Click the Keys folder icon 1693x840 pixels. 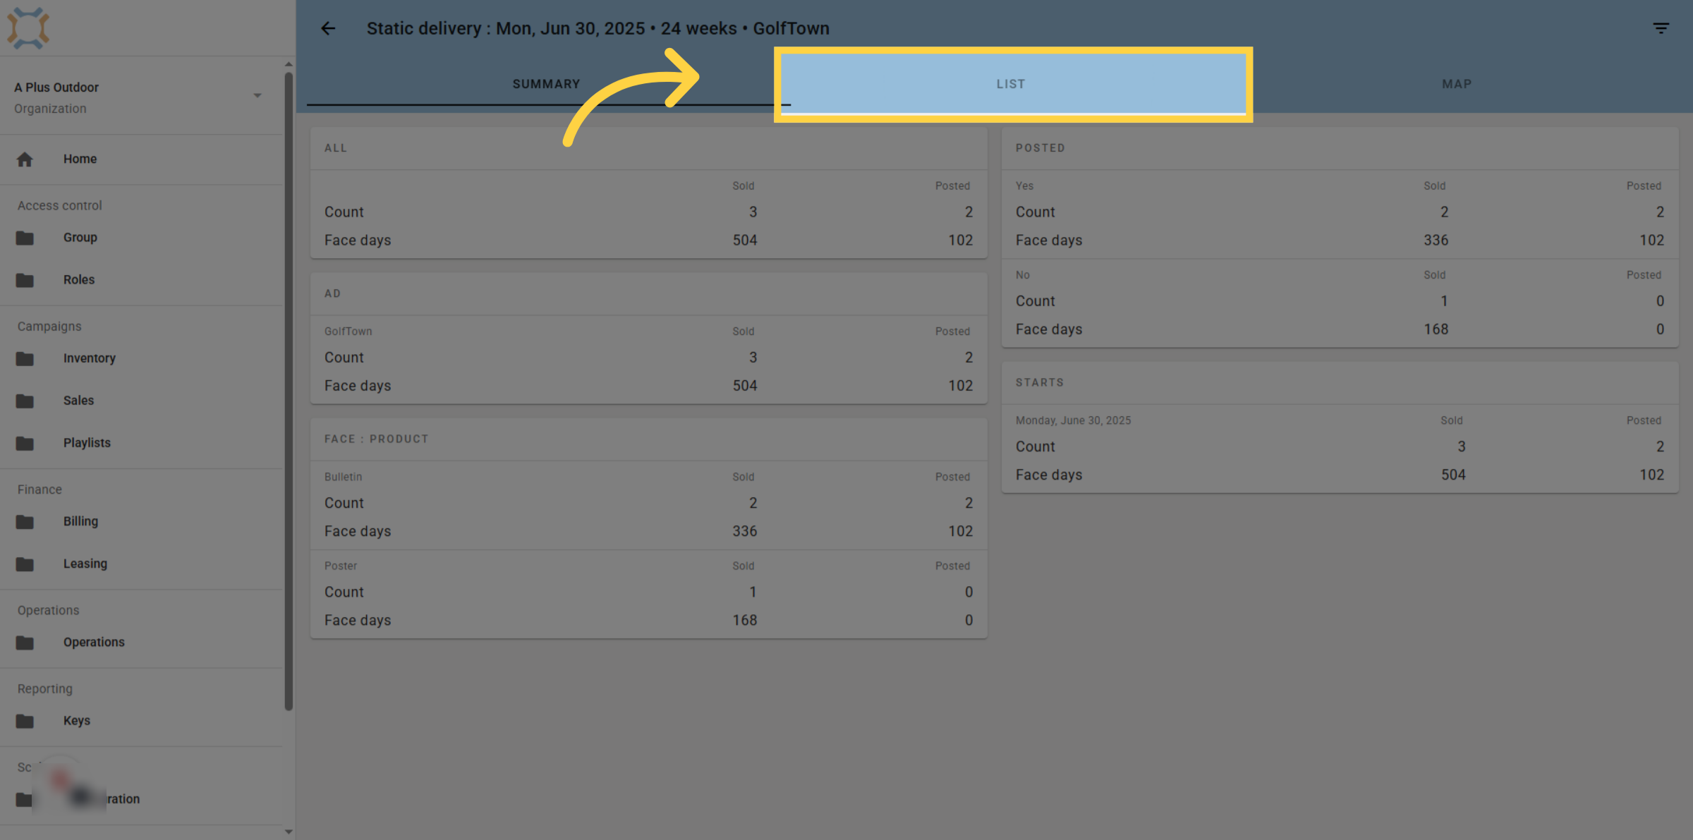pyautogui.click(x=25, y=722)
